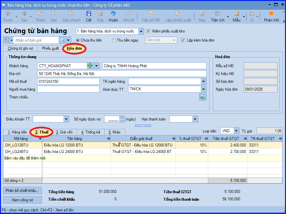The height and width of the screenshot is (214, 286).
Task: Open the sales type dropdown
Action: coord(141,31)
